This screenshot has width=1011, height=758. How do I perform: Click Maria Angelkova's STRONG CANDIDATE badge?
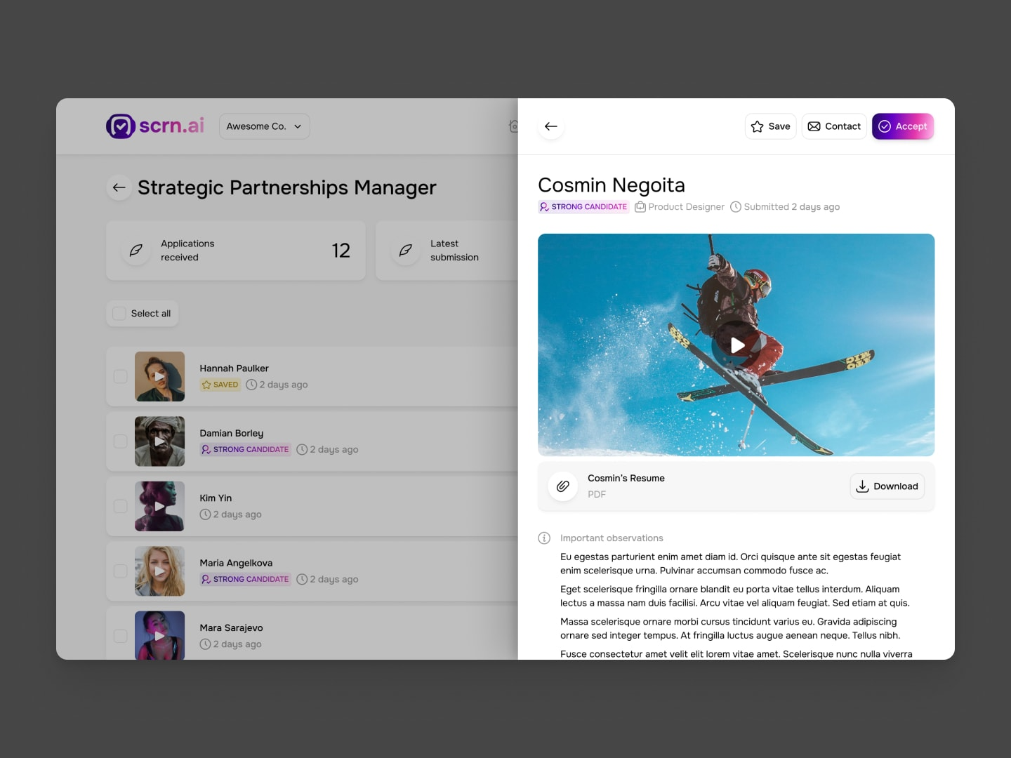coord(246,579)
